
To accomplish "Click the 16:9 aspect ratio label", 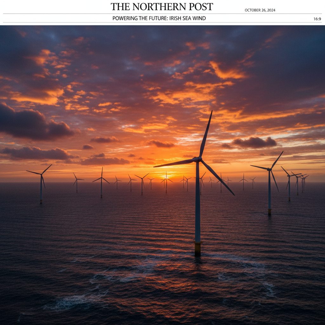I will [317, 19].
